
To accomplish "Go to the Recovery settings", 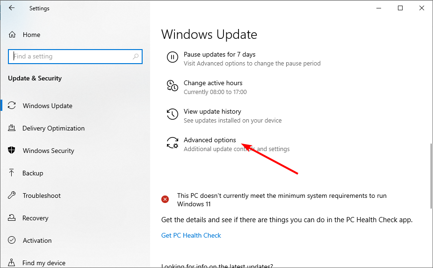I will tap(35, 218).
